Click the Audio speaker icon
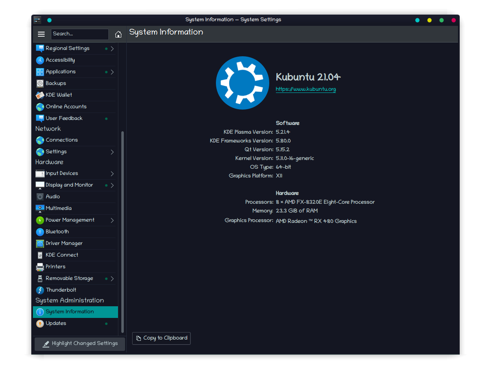491x390 pixels. click(x=40, y=196)
